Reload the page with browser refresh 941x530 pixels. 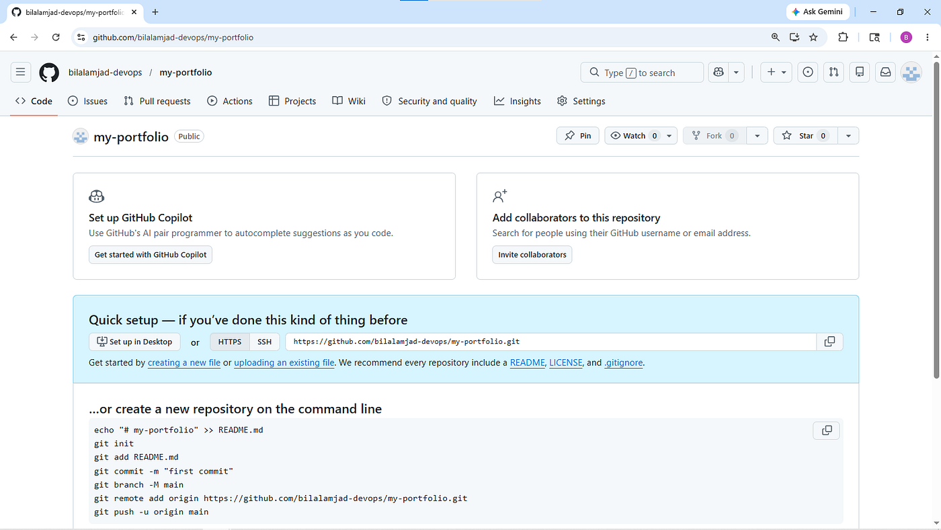point(56,37)
